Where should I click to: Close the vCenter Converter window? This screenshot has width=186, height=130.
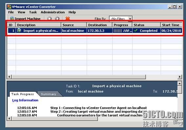tap(180, 7)
